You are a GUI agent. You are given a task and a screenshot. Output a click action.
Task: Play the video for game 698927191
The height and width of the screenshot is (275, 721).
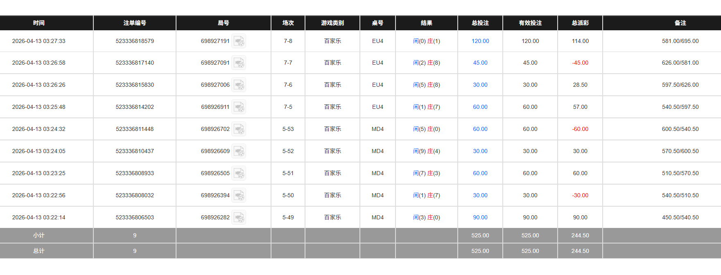click(240, 41)
